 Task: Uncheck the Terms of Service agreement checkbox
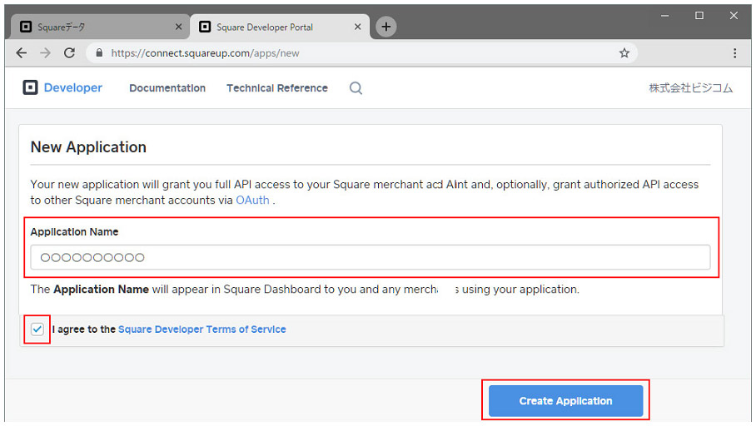click(x=37, y=329)
